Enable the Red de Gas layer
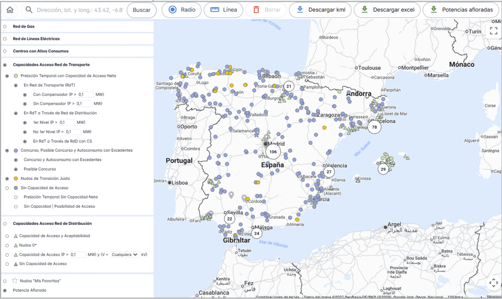Viewport: 502px width, 299px height. coord(5,26)
